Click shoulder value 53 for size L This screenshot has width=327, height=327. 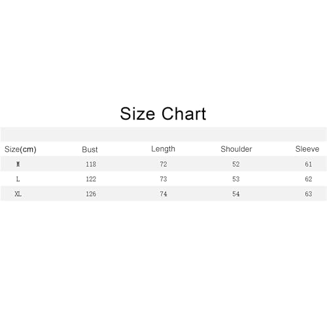click(x=236, y=179)
